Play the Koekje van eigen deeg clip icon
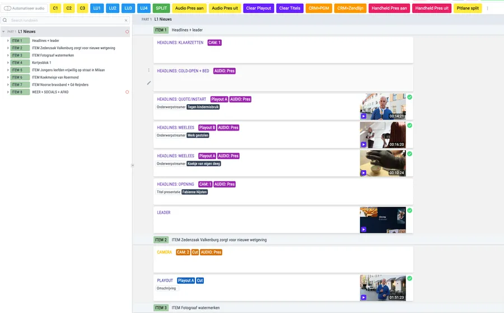This screenshot has height=313, width=504. (363, 172)
